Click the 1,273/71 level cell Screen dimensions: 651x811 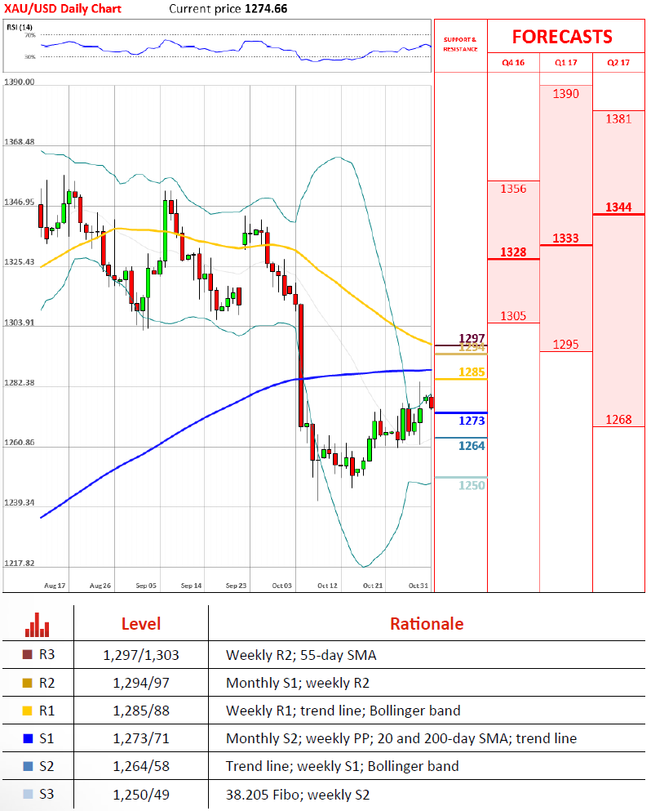(141, 738)
